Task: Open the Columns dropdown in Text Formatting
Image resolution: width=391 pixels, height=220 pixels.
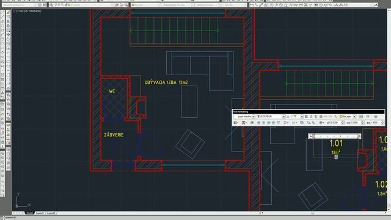Action: tap(236, 122)
